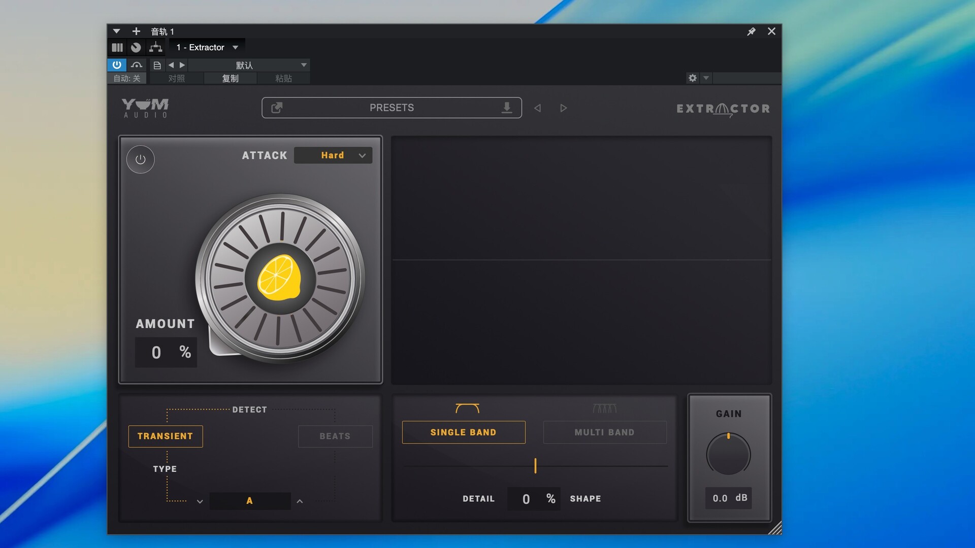Enable SINGLE BAND mode

pos(464,432)
